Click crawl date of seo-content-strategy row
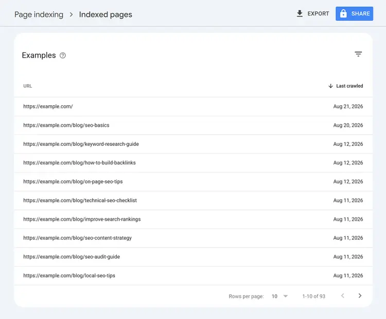386x319 pixels. coord(348,238)
